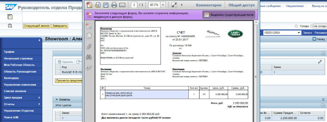This screenshot has width=327, height=122.
Task: Select the Готово radio button
Action: pos(296,26)
